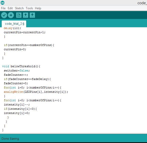Open the Edit menu
This screenshot has height=143, width=147.
(x=10, y=8)
